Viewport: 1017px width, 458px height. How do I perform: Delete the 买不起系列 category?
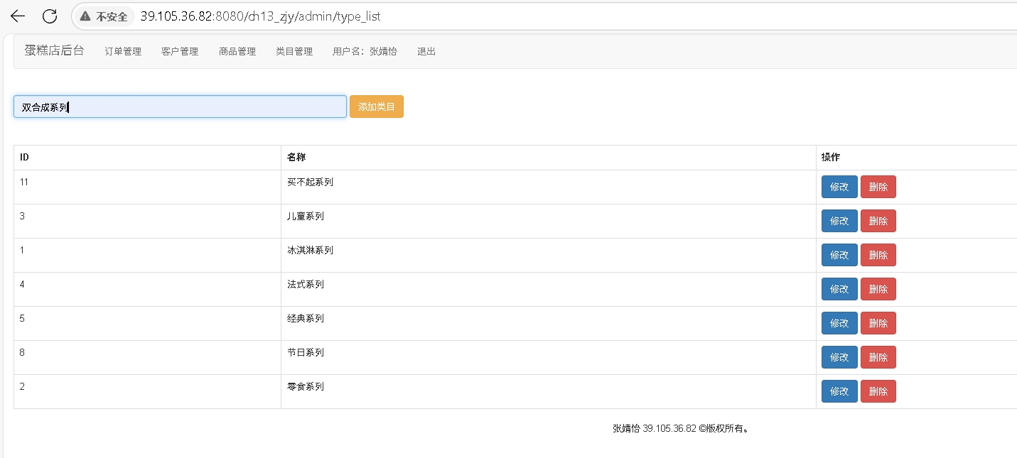[x=878, y=187]
